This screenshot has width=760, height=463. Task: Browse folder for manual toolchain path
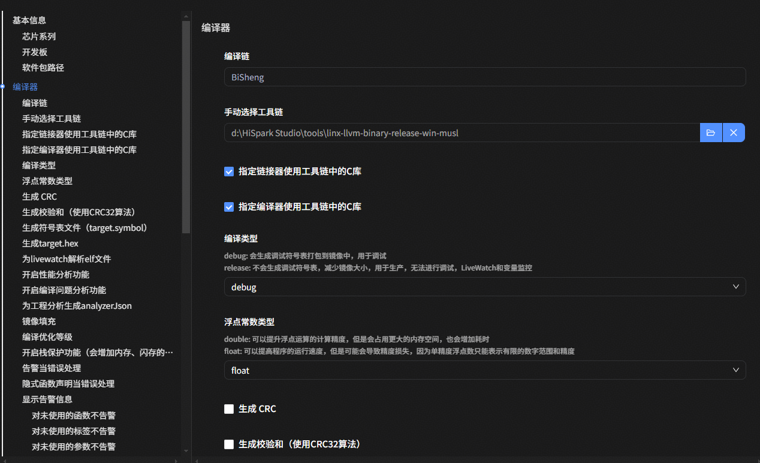click(x=711, y=133)
